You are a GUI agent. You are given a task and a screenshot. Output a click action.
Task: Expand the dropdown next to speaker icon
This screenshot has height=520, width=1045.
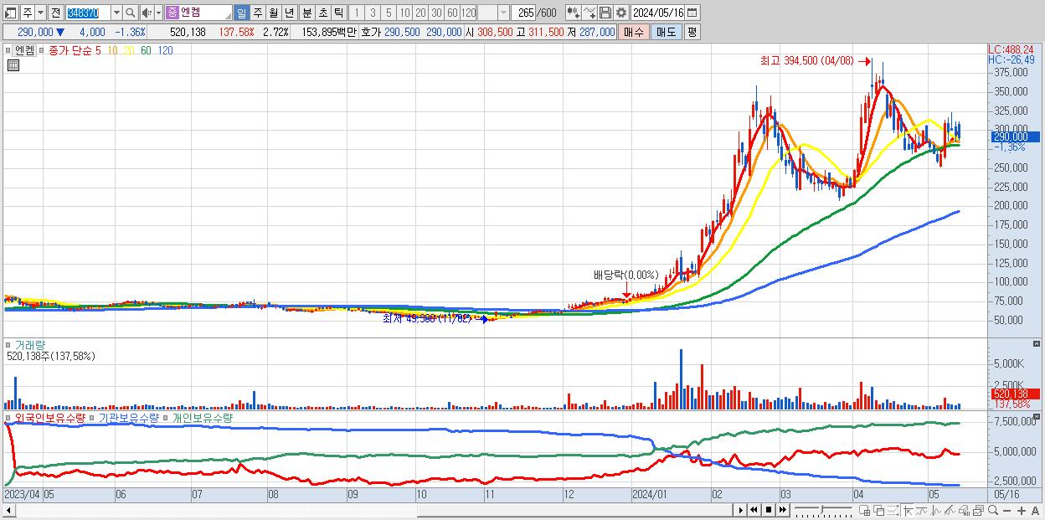[158, 13]
